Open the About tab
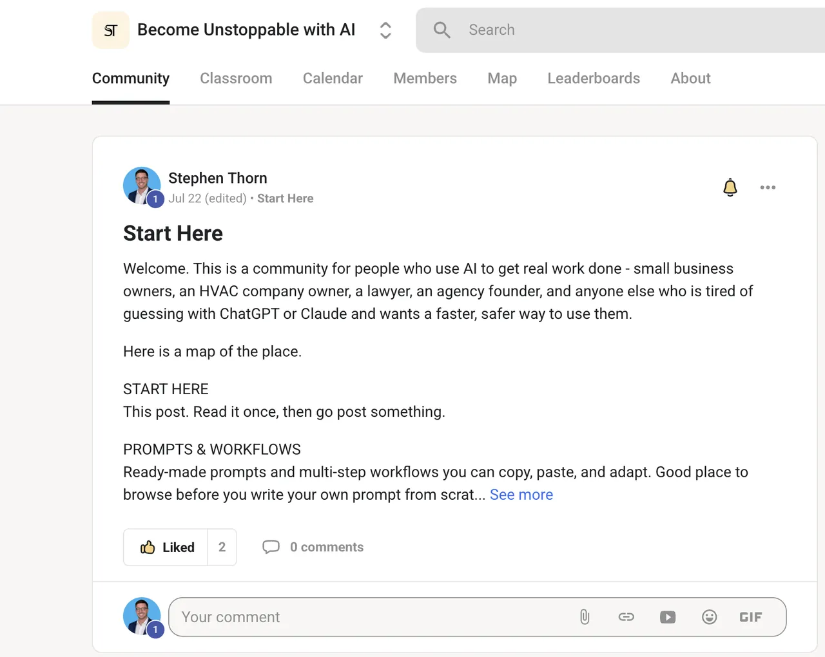Viewport: 825px width, 657px height. (x=690, y=79)
